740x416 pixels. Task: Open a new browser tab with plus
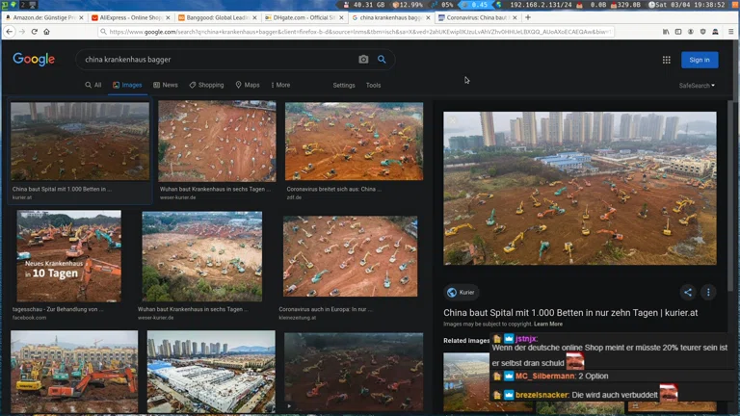[527, 17]
